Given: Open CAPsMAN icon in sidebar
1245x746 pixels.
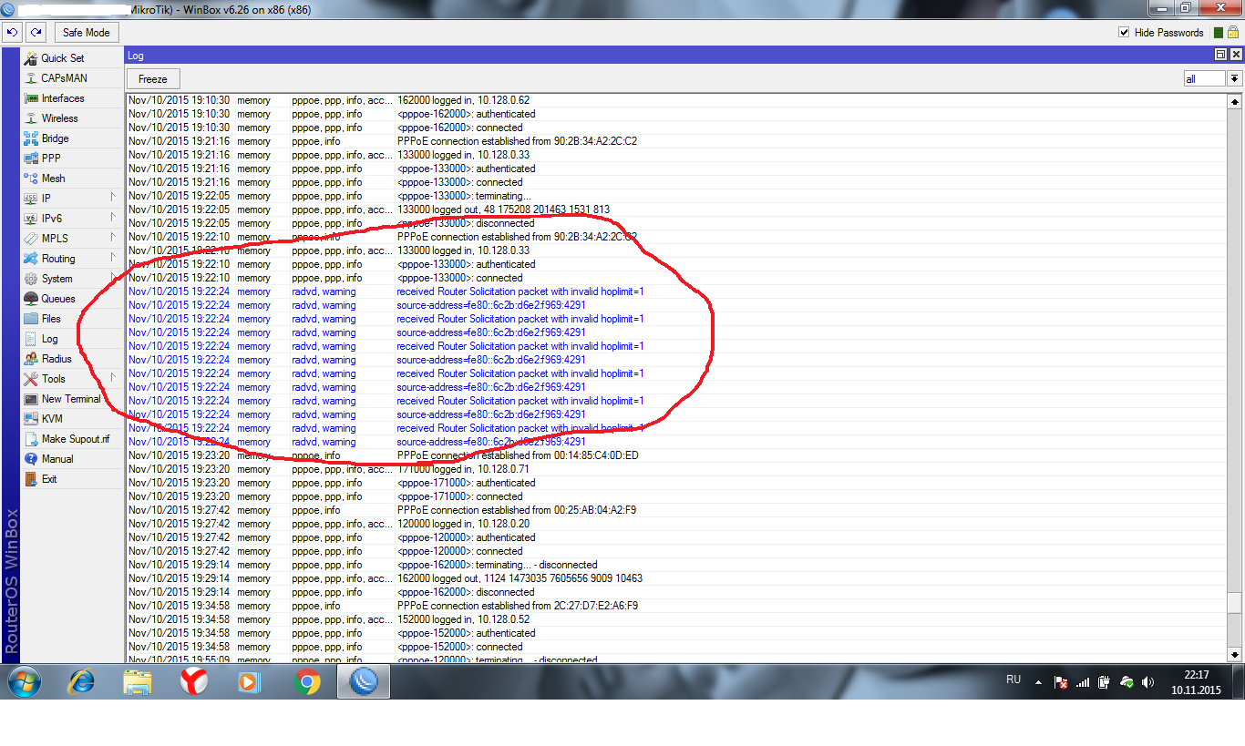Looking at the screenshot, I should pos(31,78).
